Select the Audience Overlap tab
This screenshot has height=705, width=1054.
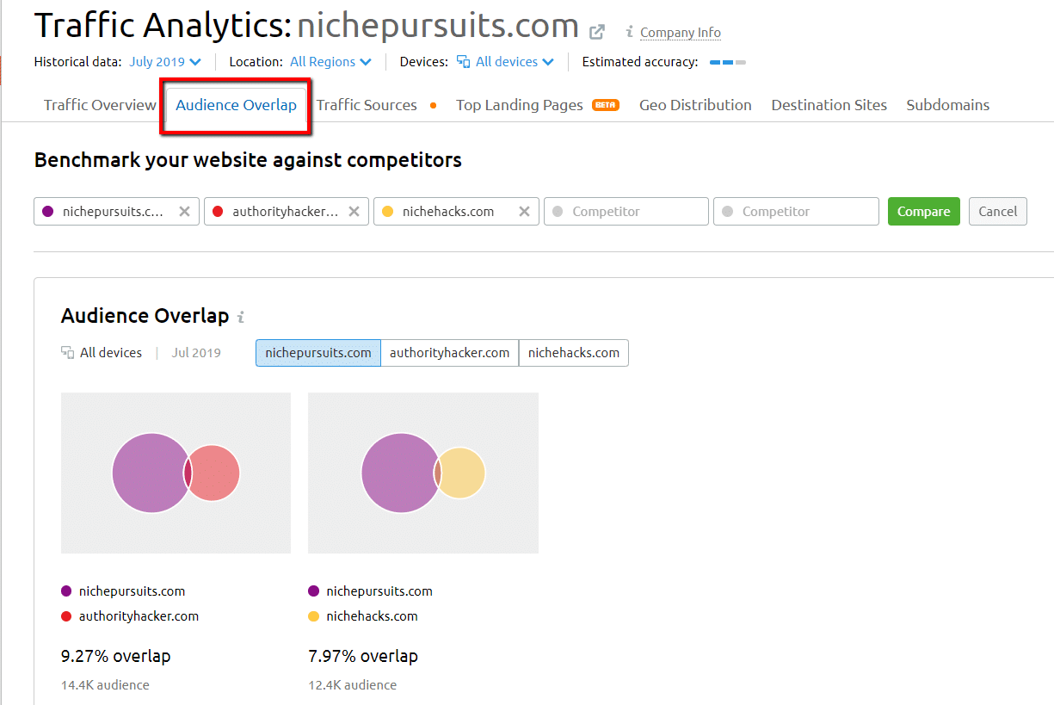coord(236,105)
